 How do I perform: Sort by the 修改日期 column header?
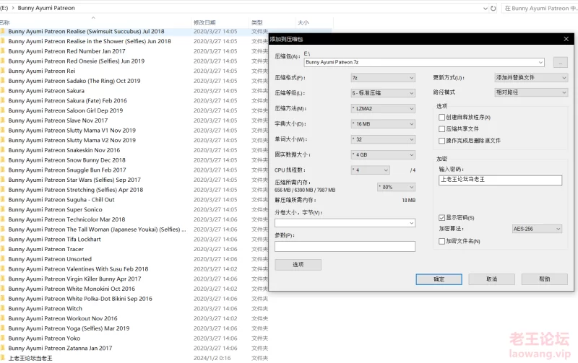click(204, 23)
